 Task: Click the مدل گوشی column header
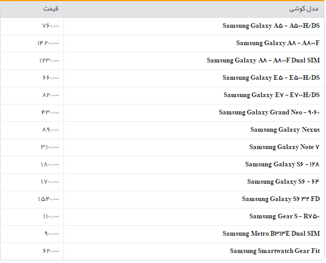(304, 9)
